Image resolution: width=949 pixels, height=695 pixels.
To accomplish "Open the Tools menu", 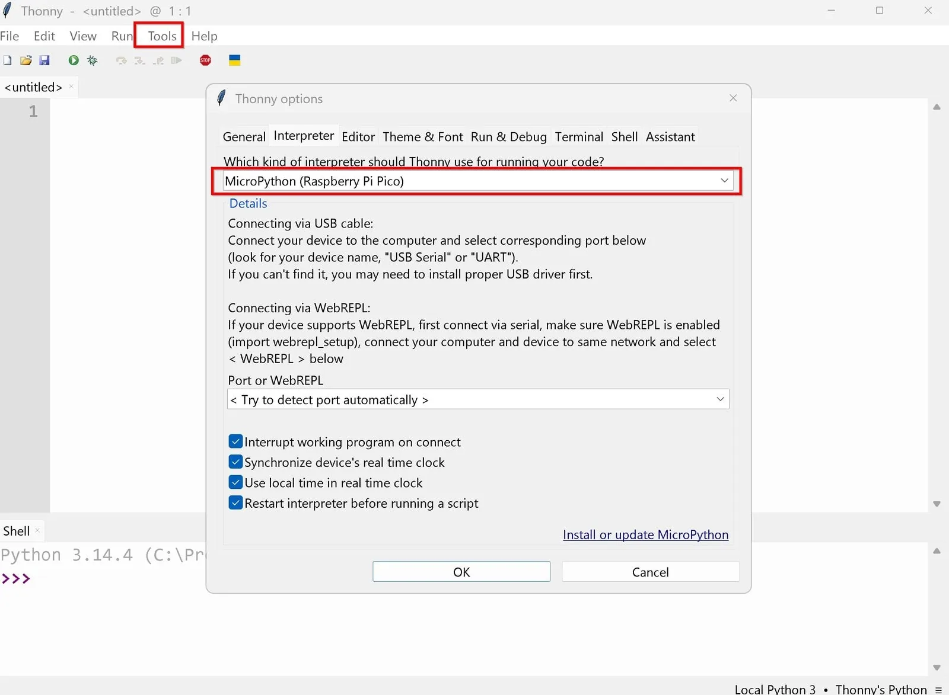I will pos(162,36).
